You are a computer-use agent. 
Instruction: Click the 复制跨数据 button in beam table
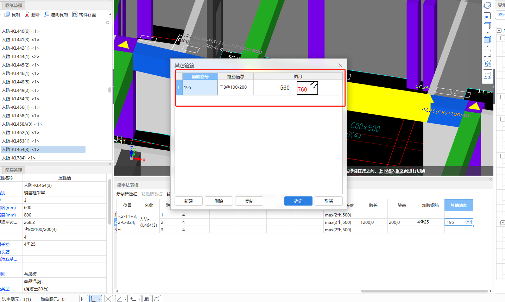tap(127, 194)
